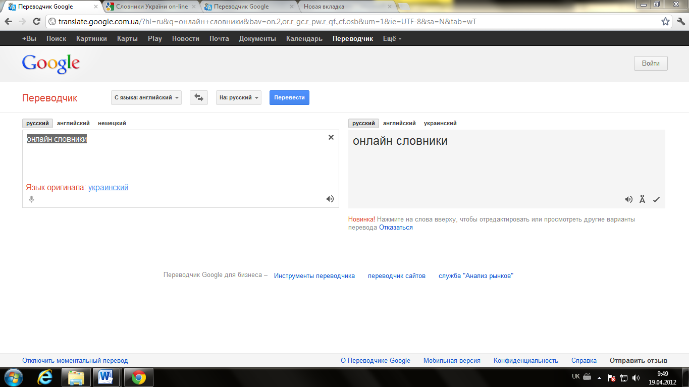The image size is (689, 387).
Task: Open Мобильная версия link
Action: tap(452, 361)
